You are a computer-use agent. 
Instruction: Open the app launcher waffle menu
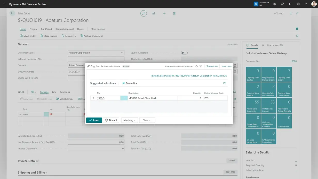pyautogui.click(x=4, y=4)
